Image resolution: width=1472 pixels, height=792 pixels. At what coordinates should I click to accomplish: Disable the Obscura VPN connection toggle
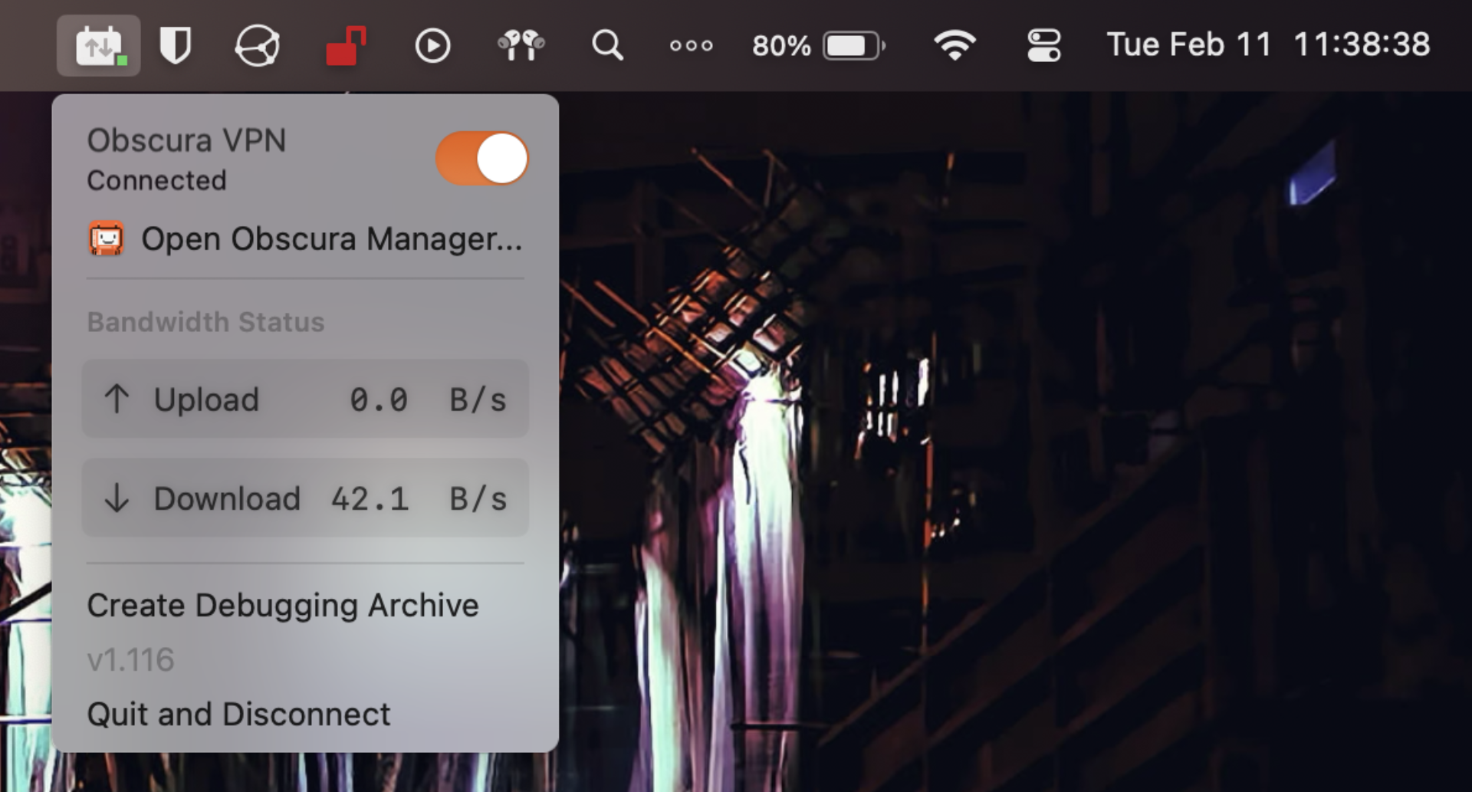(480, 157)
